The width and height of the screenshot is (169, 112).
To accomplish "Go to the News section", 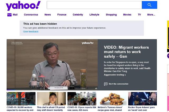I will click(x=48, y=14).
